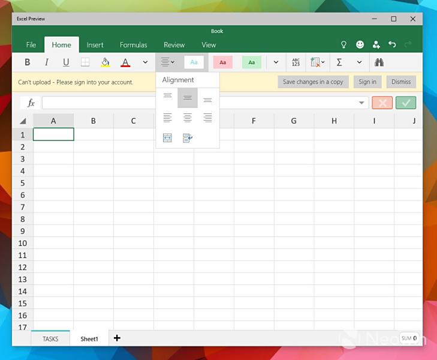Undo the last action
437x360 pixels.
coord(392,44)
